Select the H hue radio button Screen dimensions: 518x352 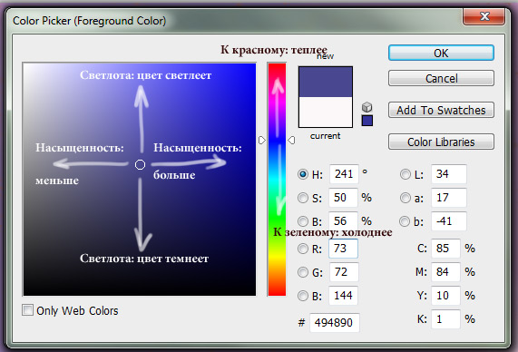[303, 174]
